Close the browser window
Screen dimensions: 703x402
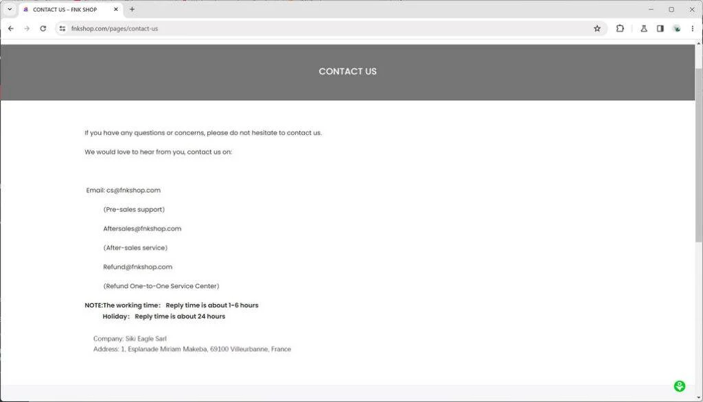pos(692,9)
